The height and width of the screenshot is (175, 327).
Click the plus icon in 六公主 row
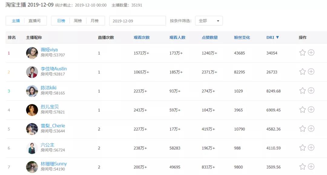pos(311,147)
